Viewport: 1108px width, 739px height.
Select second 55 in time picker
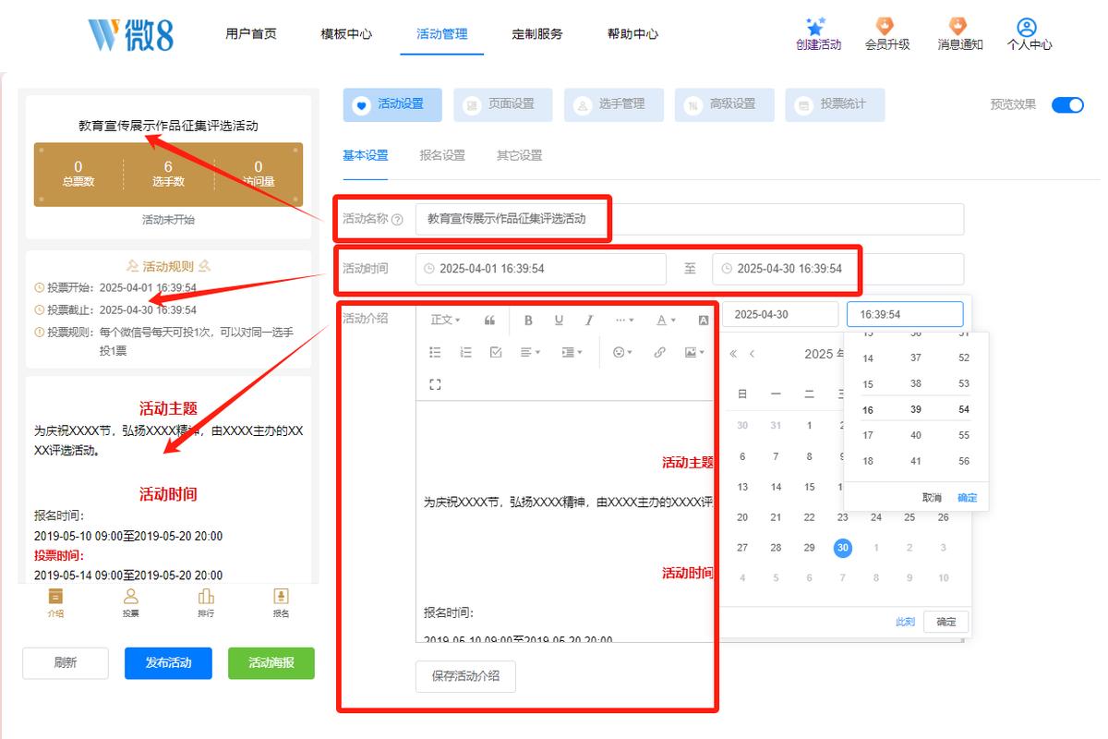click(x=964, y=435)
